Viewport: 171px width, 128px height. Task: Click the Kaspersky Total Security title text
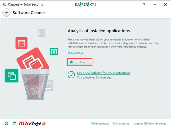click(x=26, y=5)
